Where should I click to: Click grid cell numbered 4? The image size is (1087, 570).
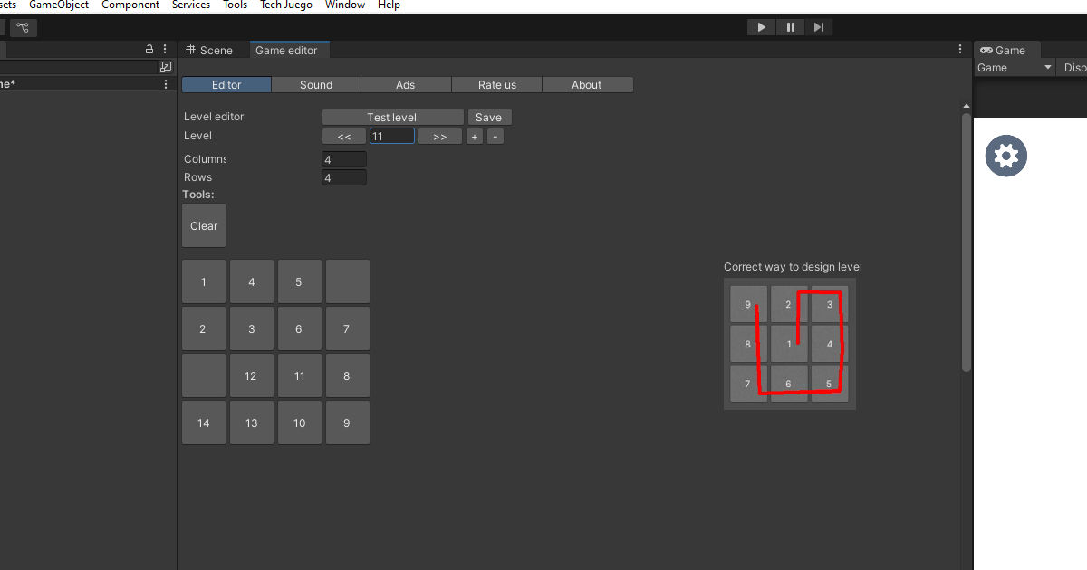click(252, 281)
